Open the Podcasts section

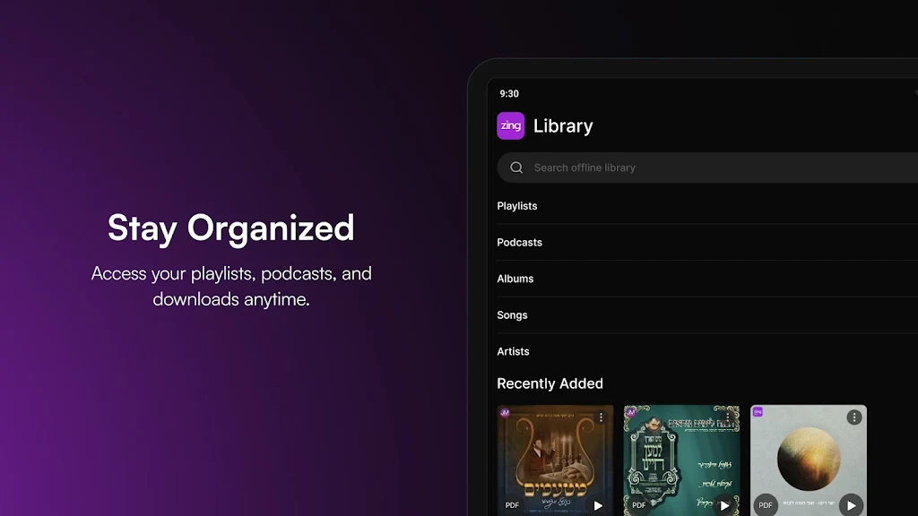tap(519, 243)
